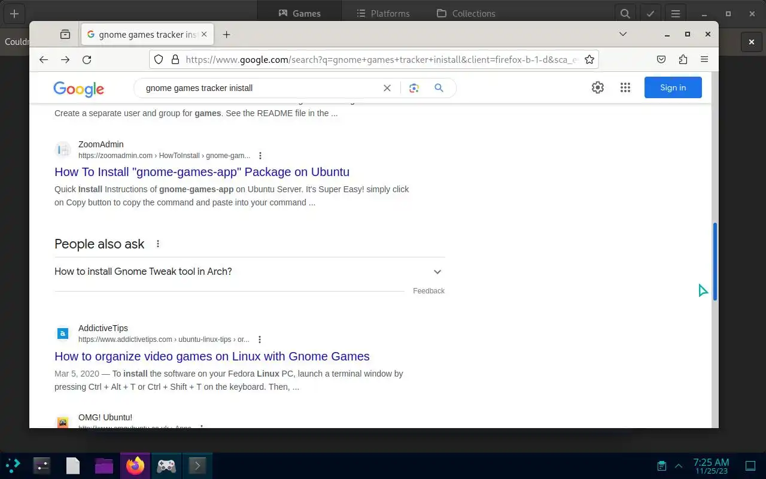Viewport: 766px width, 479px height.
Task: List all tabs dropdown in Firefox
Action: pyautogui.click(x=623, y=34)
